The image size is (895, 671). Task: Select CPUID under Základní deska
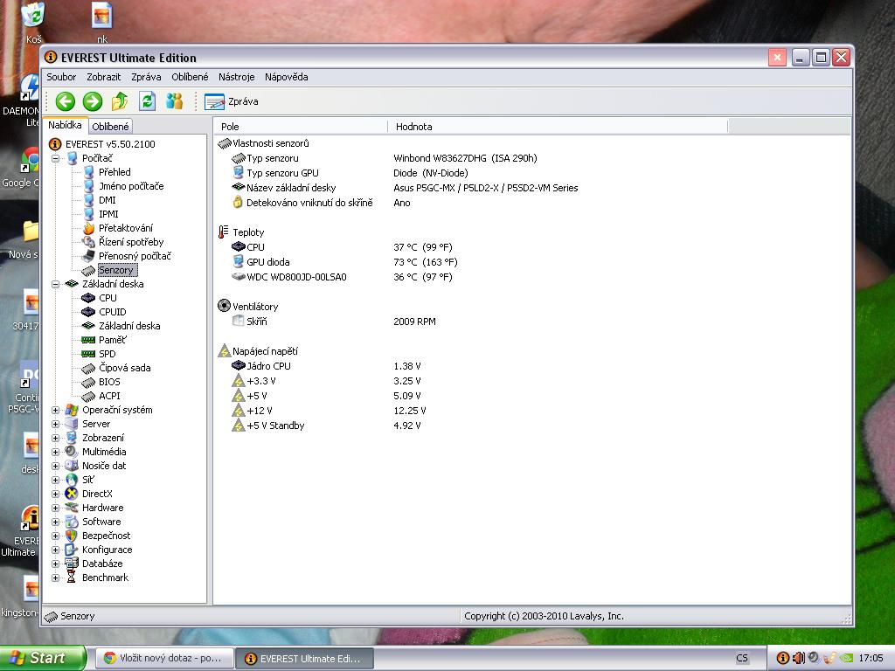click(x=112, y=312)
